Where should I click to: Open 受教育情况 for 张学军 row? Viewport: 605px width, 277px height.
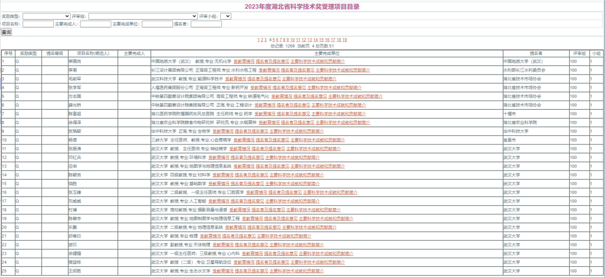(261, 87)
